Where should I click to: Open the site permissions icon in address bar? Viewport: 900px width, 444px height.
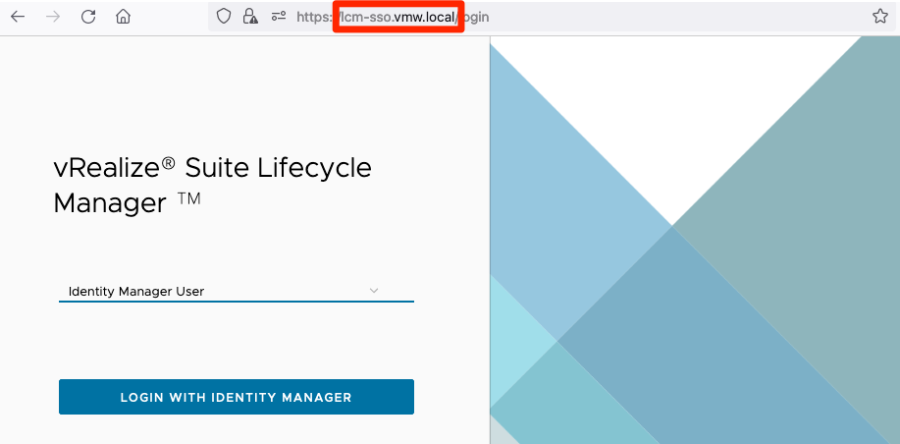tap(279, 17)
